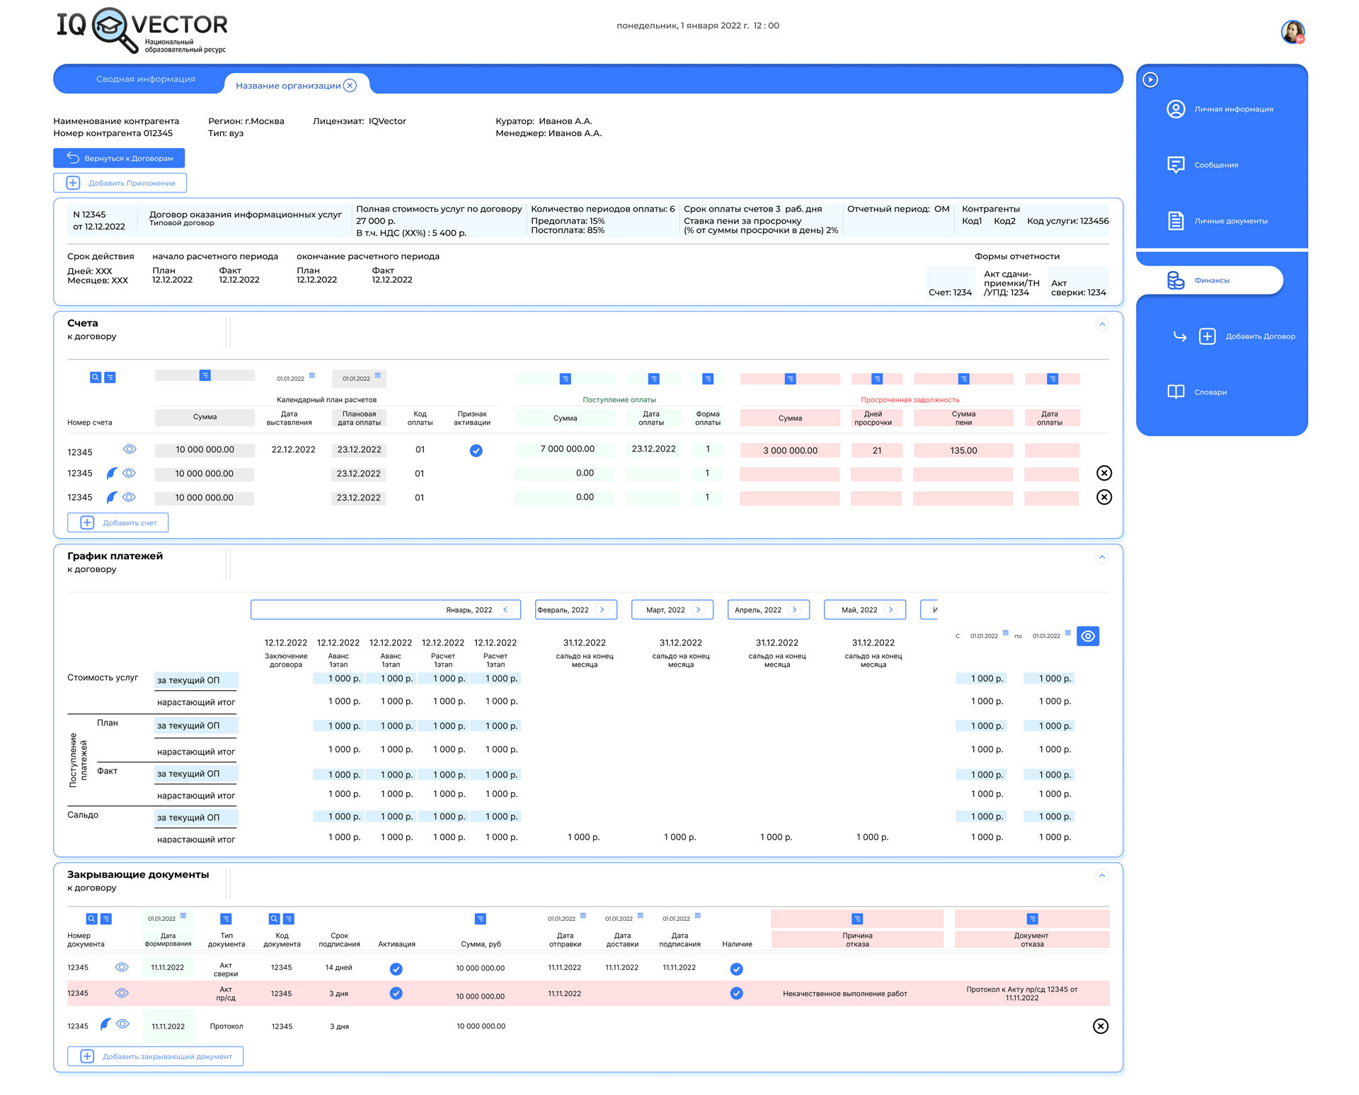Toggle Наличие check in Акт пр/сд row
Image resolution: width=1359 pixels, height=1095 pixels.
click(736, 993)
